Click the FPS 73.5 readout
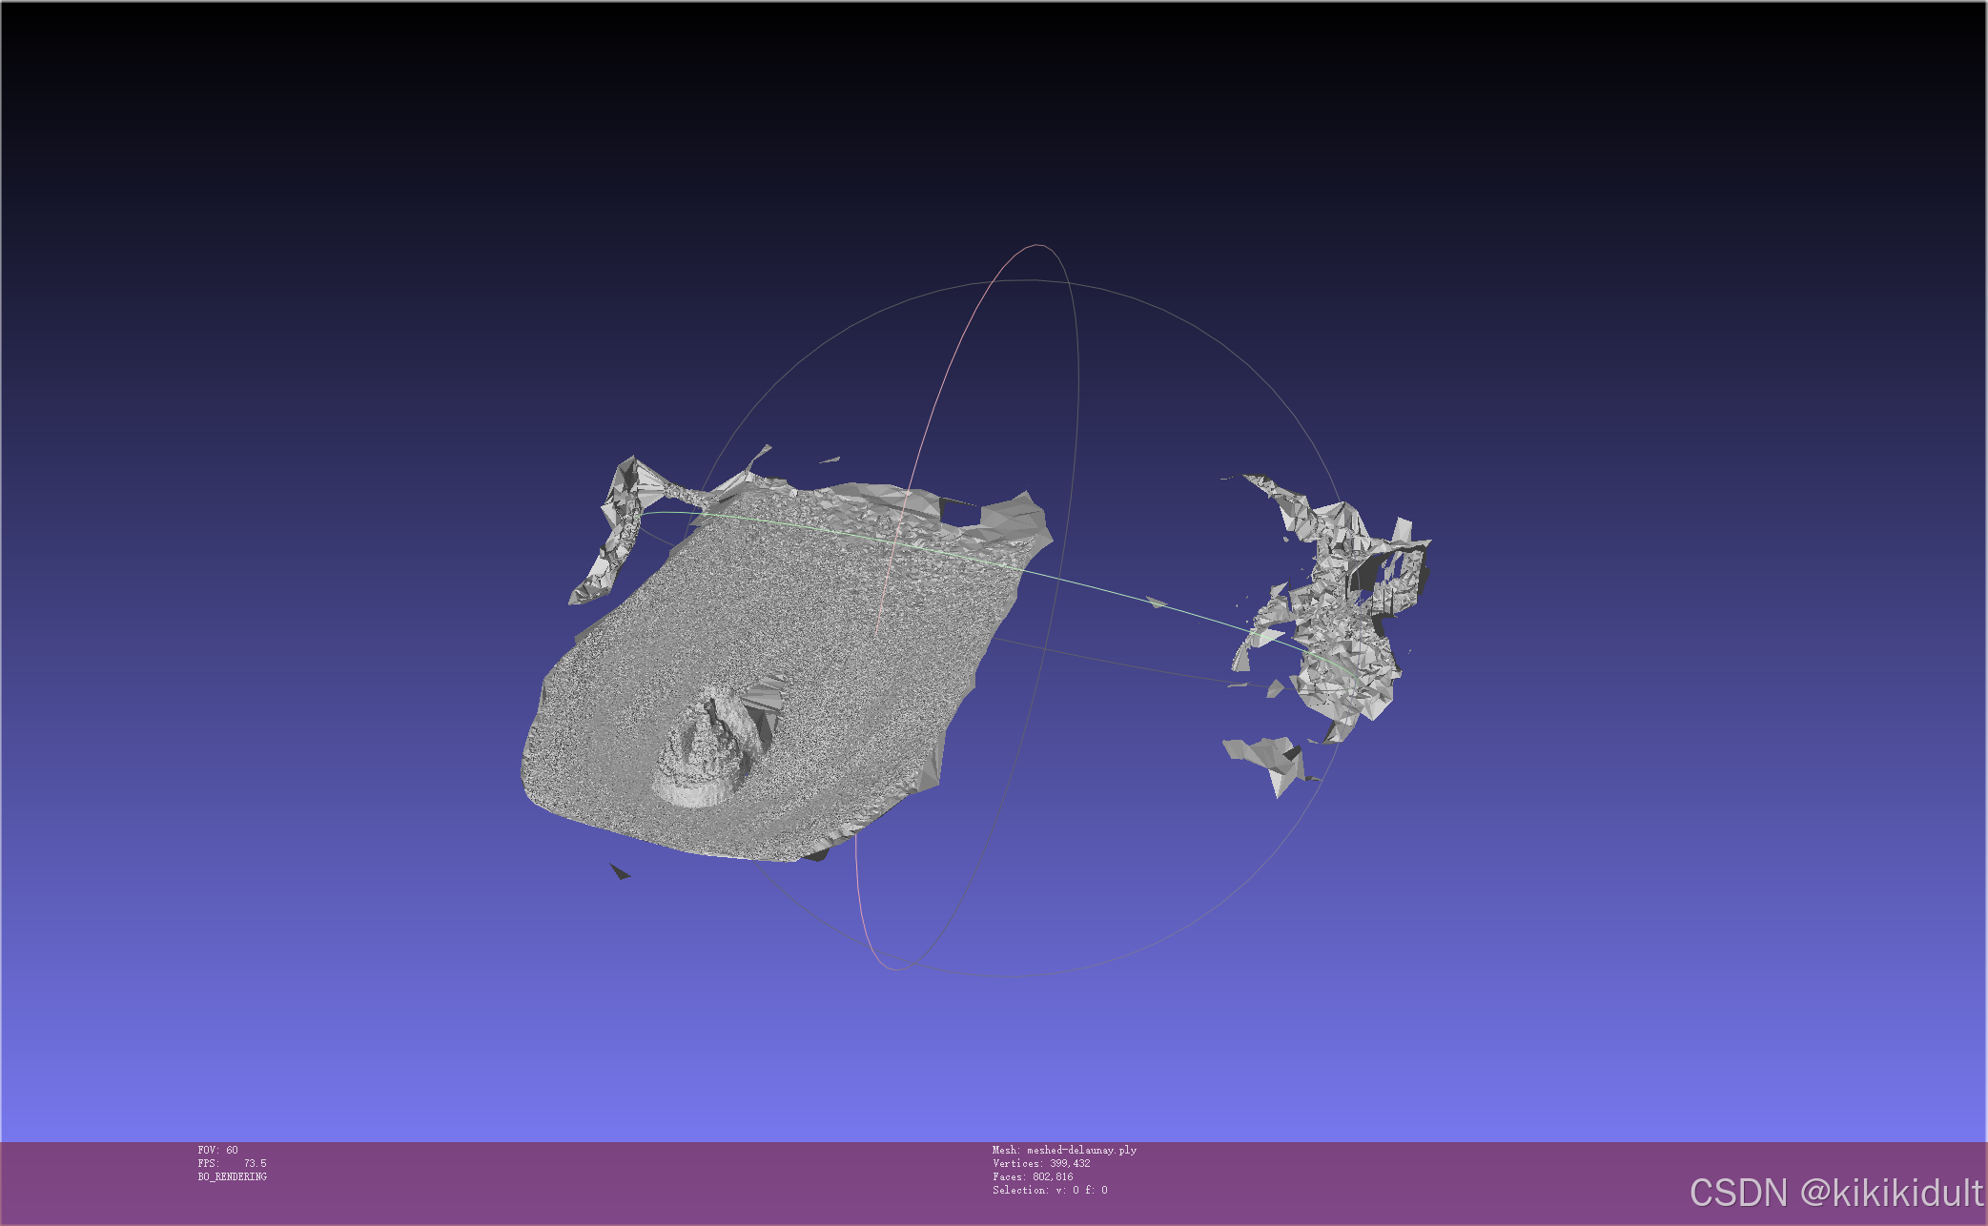 (x=232, y=1163)
